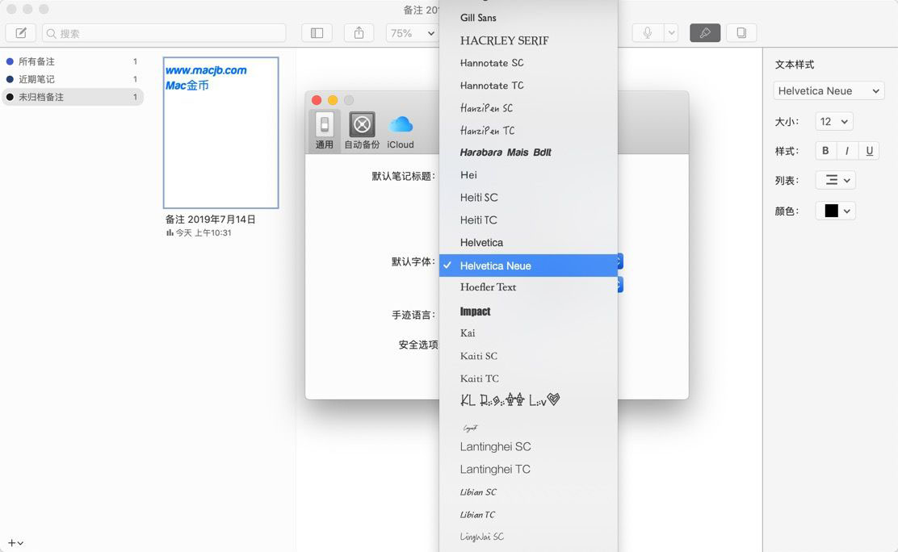
Task: Click the add plus button at bottom left
Action: click(15, 543)
